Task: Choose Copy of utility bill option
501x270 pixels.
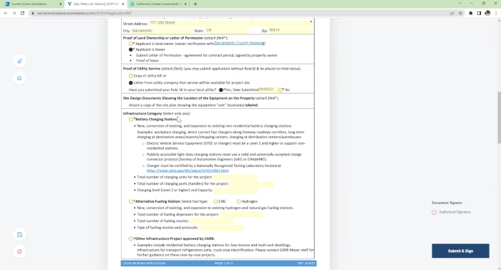Action: click(131, 76)
